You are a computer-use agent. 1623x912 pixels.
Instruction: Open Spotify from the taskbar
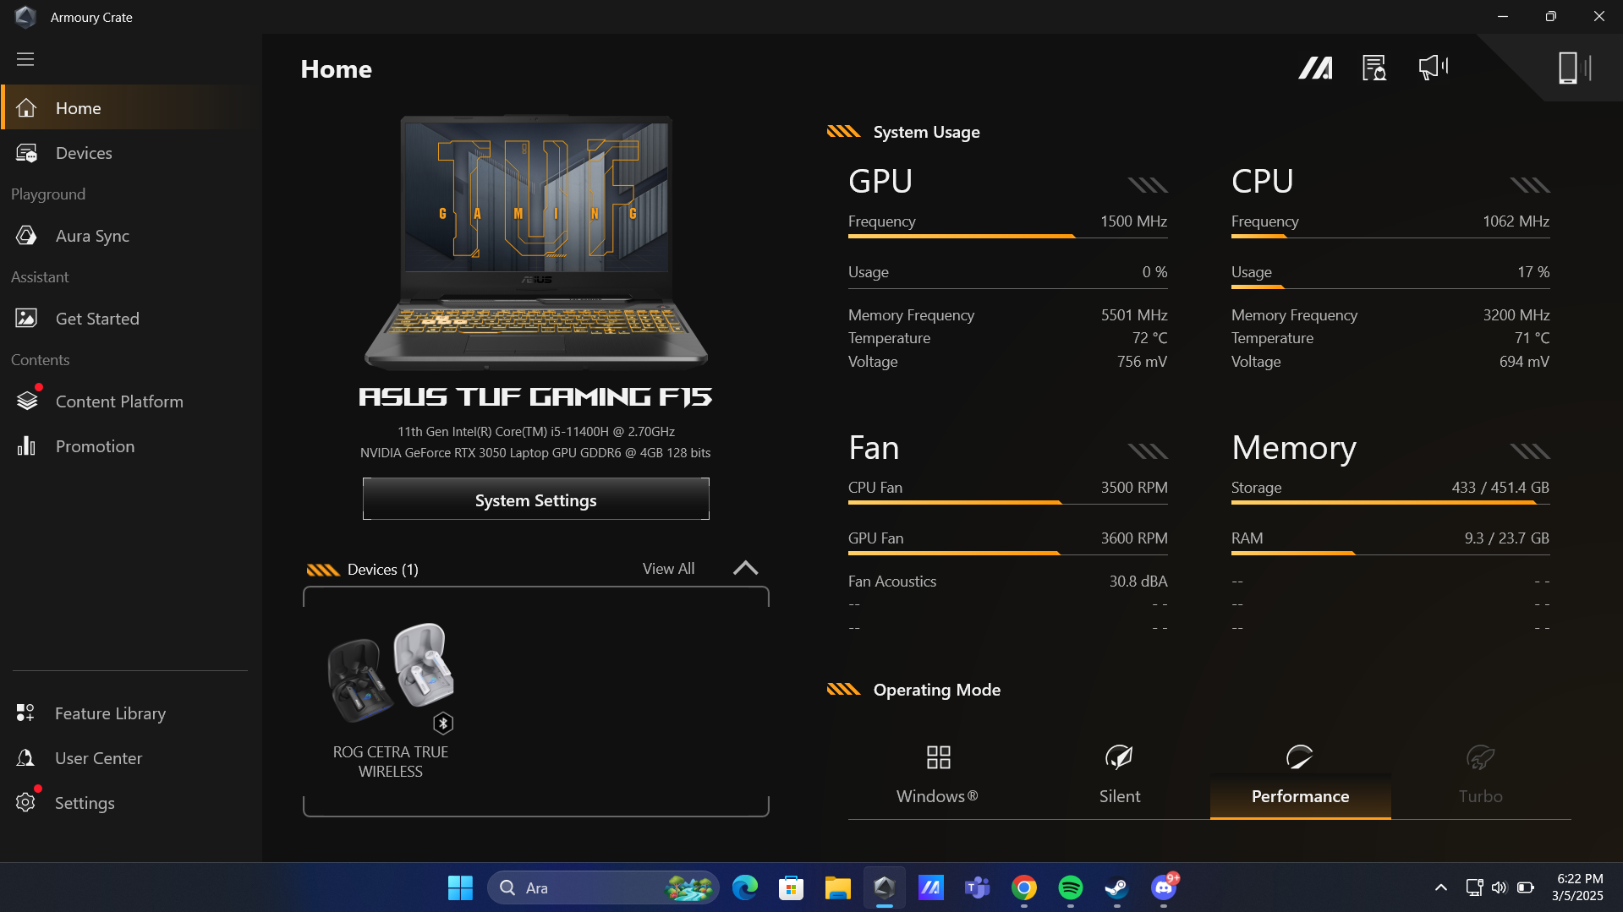[x=1071, y=887]
